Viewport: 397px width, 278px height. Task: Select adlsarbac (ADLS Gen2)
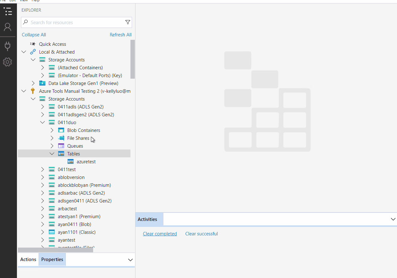tap(81, 193)
